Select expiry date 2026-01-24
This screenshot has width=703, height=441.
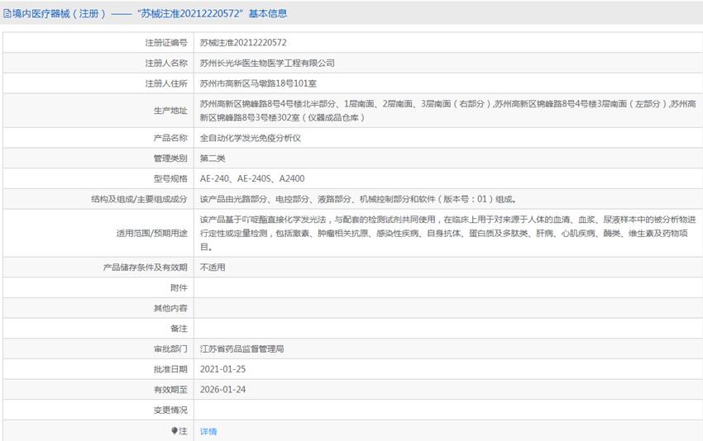click(222, 390)
